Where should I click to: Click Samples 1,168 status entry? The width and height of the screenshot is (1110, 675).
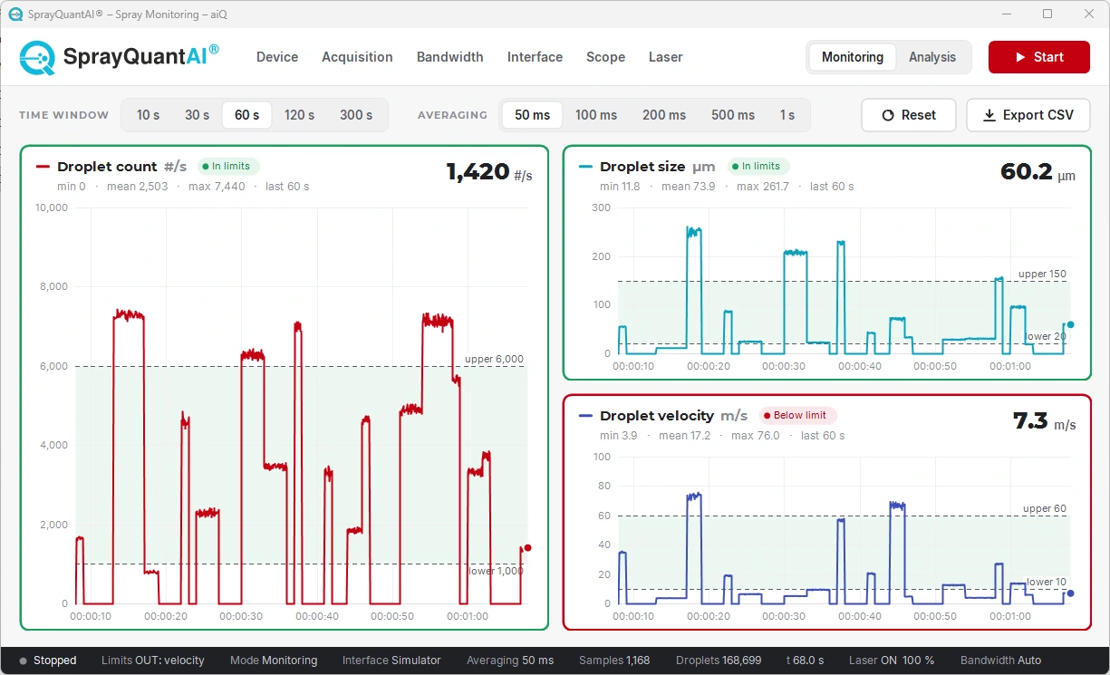coord(614,661)
